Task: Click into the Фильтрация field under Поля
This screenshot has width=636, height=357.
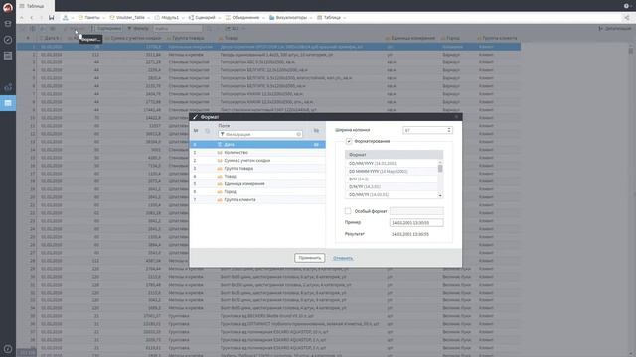Action: point(259,134)
